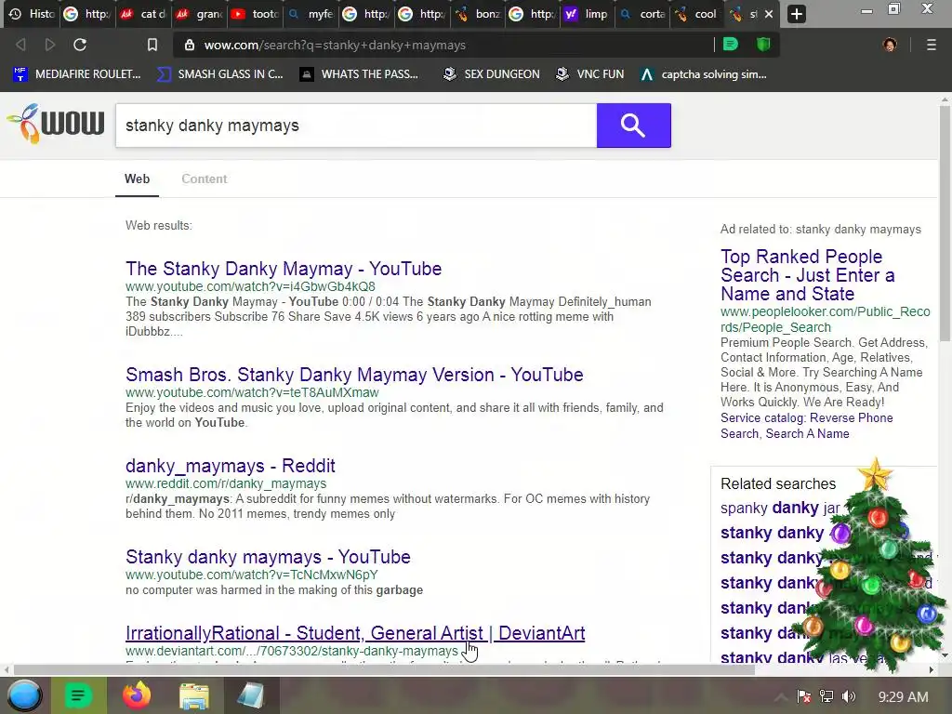The width and height of the screenshot is (952, 714).
Task: Open the green browser taskbar icon
Action: pos(78,695)
